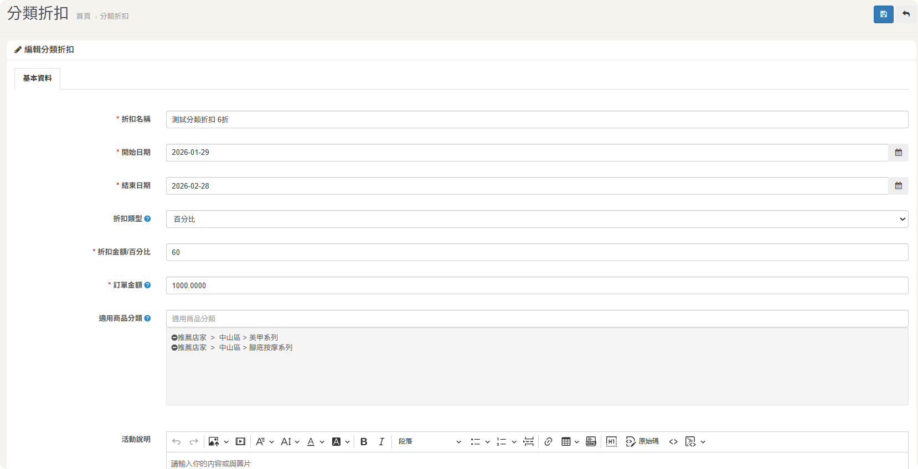Click the 分類折扣 breadcrumb link
This screenshot has width=918, height=469.
pyautogui.click(x=114, y=17)
